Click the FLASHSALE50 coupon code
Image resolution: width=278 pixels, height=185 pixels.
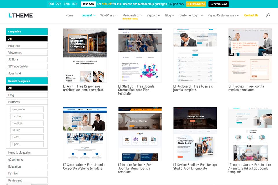(x=196, y=4)
